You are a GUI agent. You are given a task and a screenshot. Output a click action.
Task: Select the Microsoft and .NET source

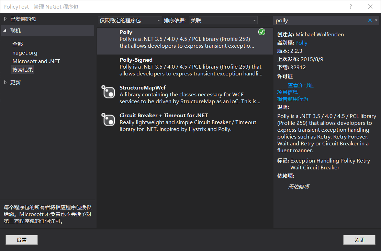click(36, 61)
